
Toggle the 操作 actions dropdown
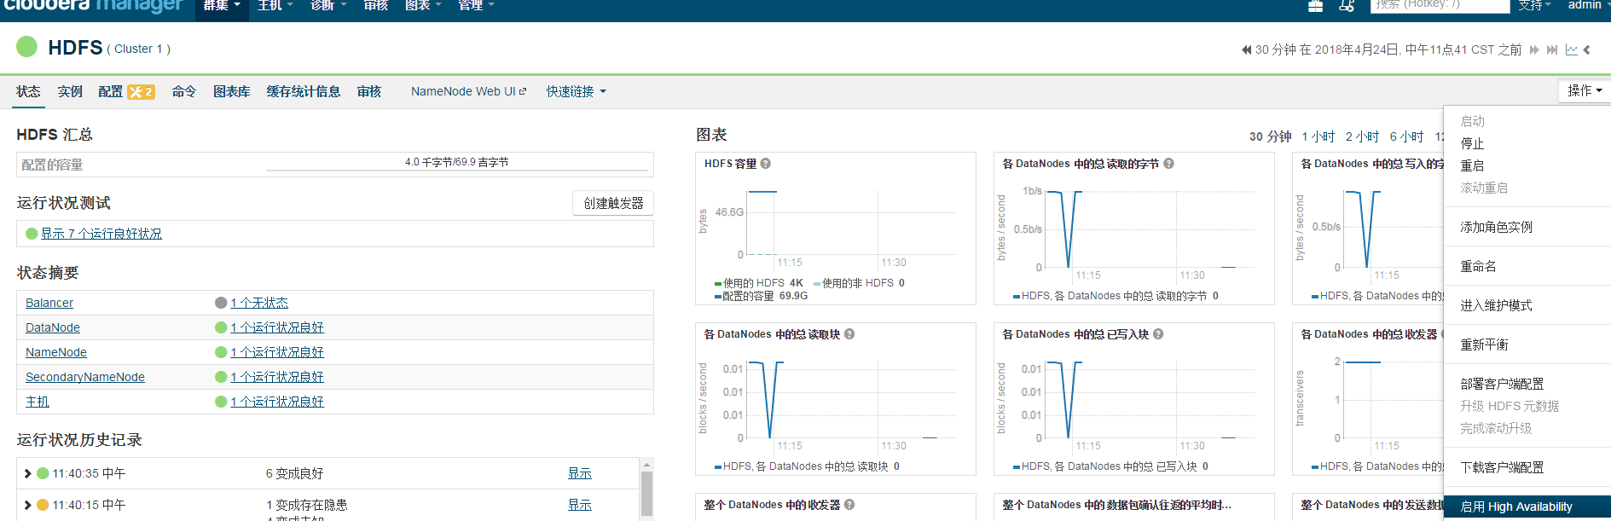pos(1584,90)
